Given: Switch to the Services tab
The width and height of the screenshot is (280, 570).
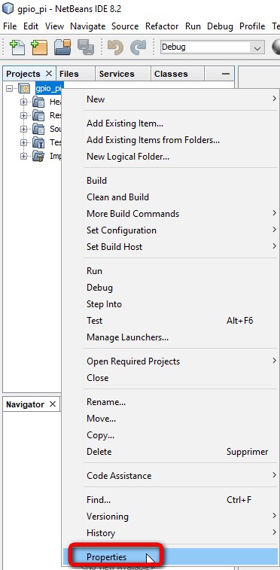Looking at the screenshot, I should click(117, 74).
